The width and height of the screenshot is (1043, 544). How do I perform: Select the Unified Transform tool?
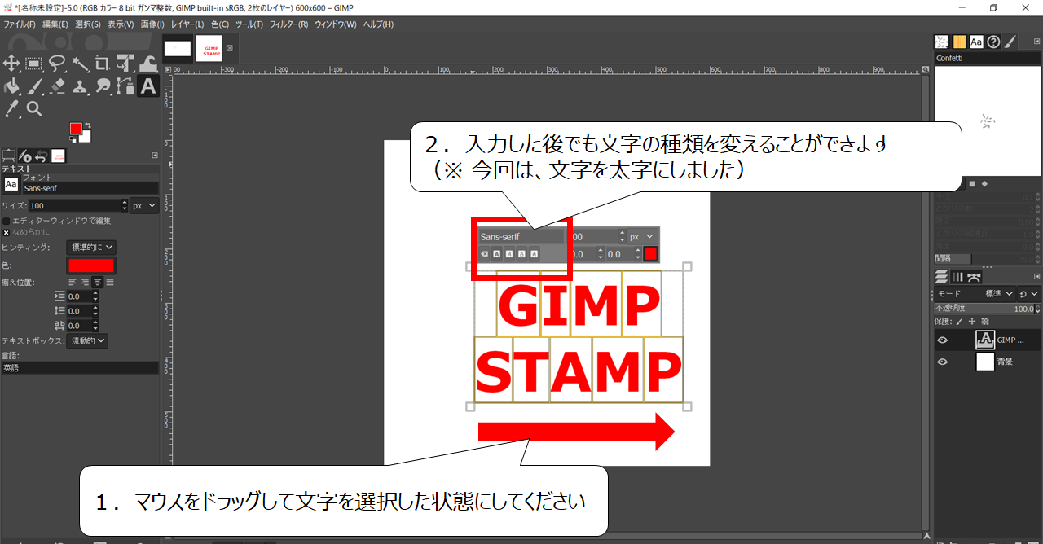tap(125, 64)
